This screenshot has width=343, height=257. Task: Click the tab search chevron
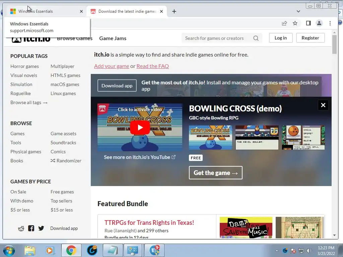298,11
